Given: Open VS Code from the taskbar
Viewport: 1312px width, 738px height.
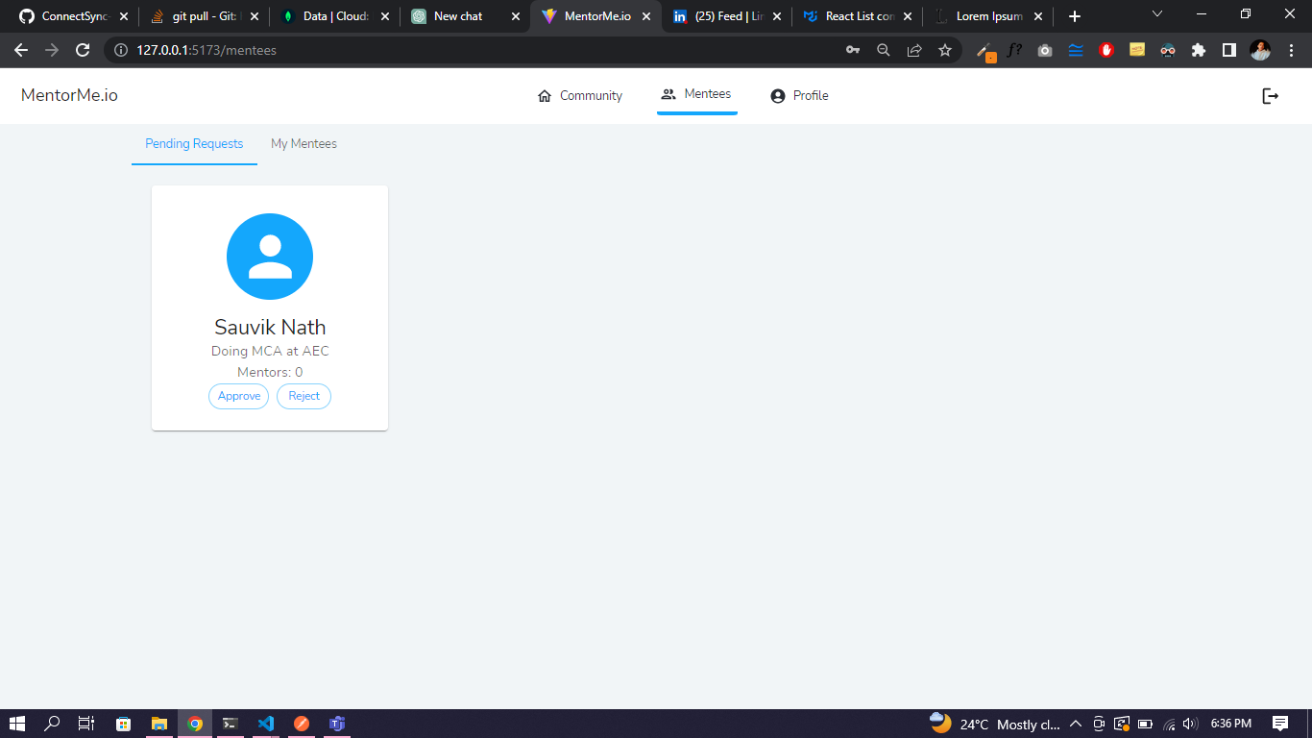Looking at the screenshot, I should (x=266, y=724).
